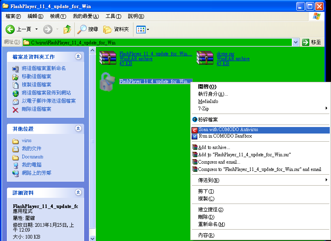This screenshot has width=331, height=241.
Task: Click the red X delete icon
Action: click(16, 110)
